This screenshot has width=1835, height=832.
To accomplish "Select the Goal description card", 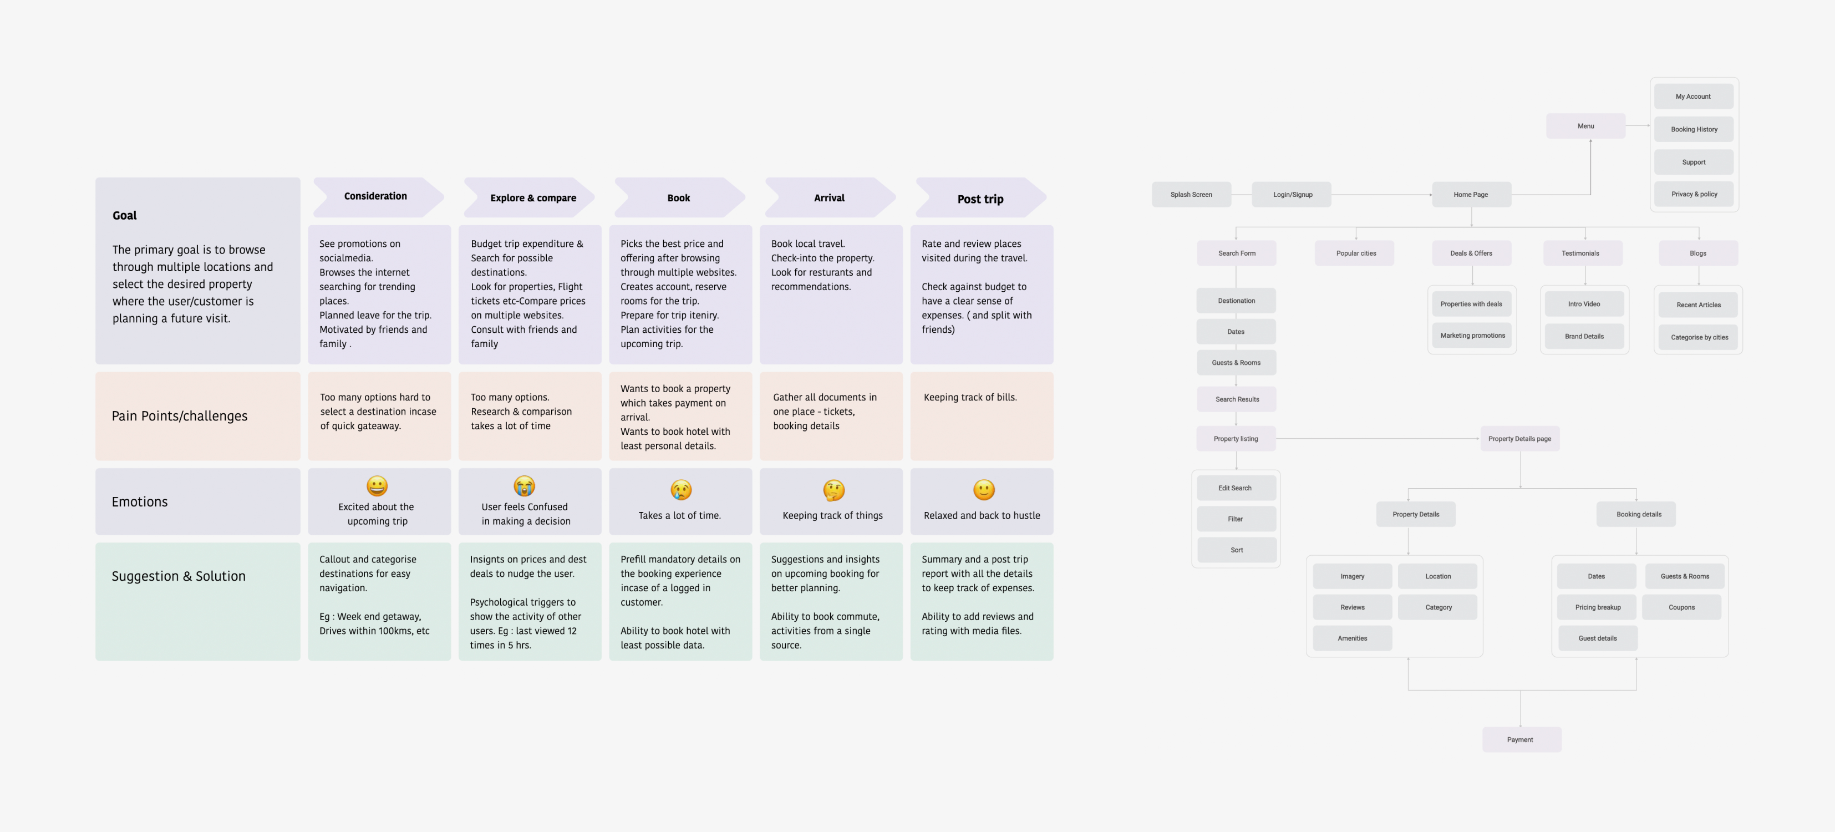I will tap(197, 271).
